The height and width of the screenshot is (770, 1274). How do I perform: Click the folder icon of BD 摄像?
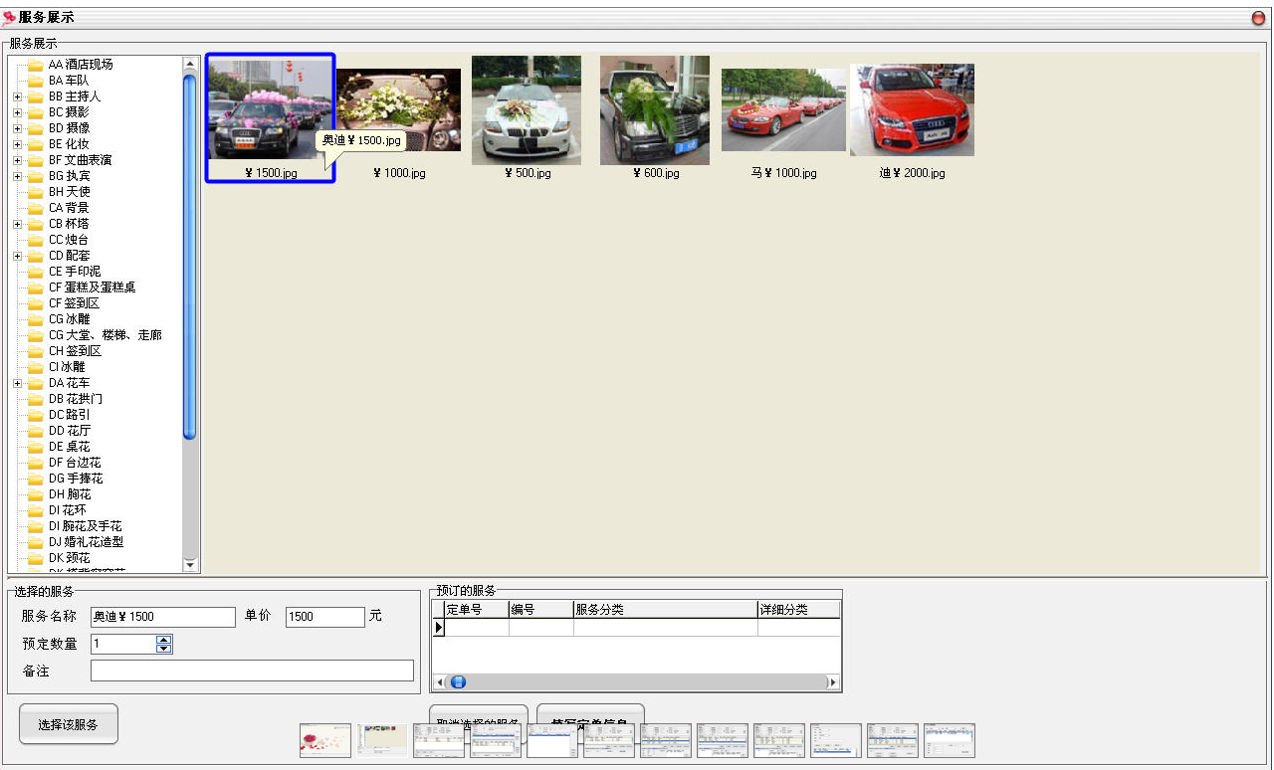(x=36, y=128)
